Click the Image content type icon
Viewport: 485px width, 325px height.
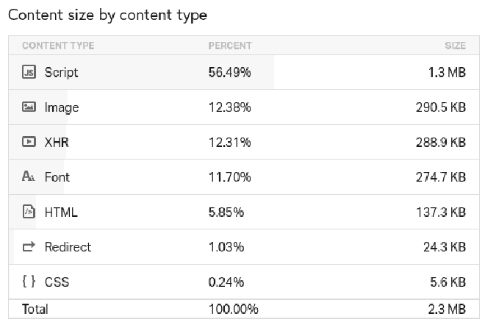click(x=29, y=107)
